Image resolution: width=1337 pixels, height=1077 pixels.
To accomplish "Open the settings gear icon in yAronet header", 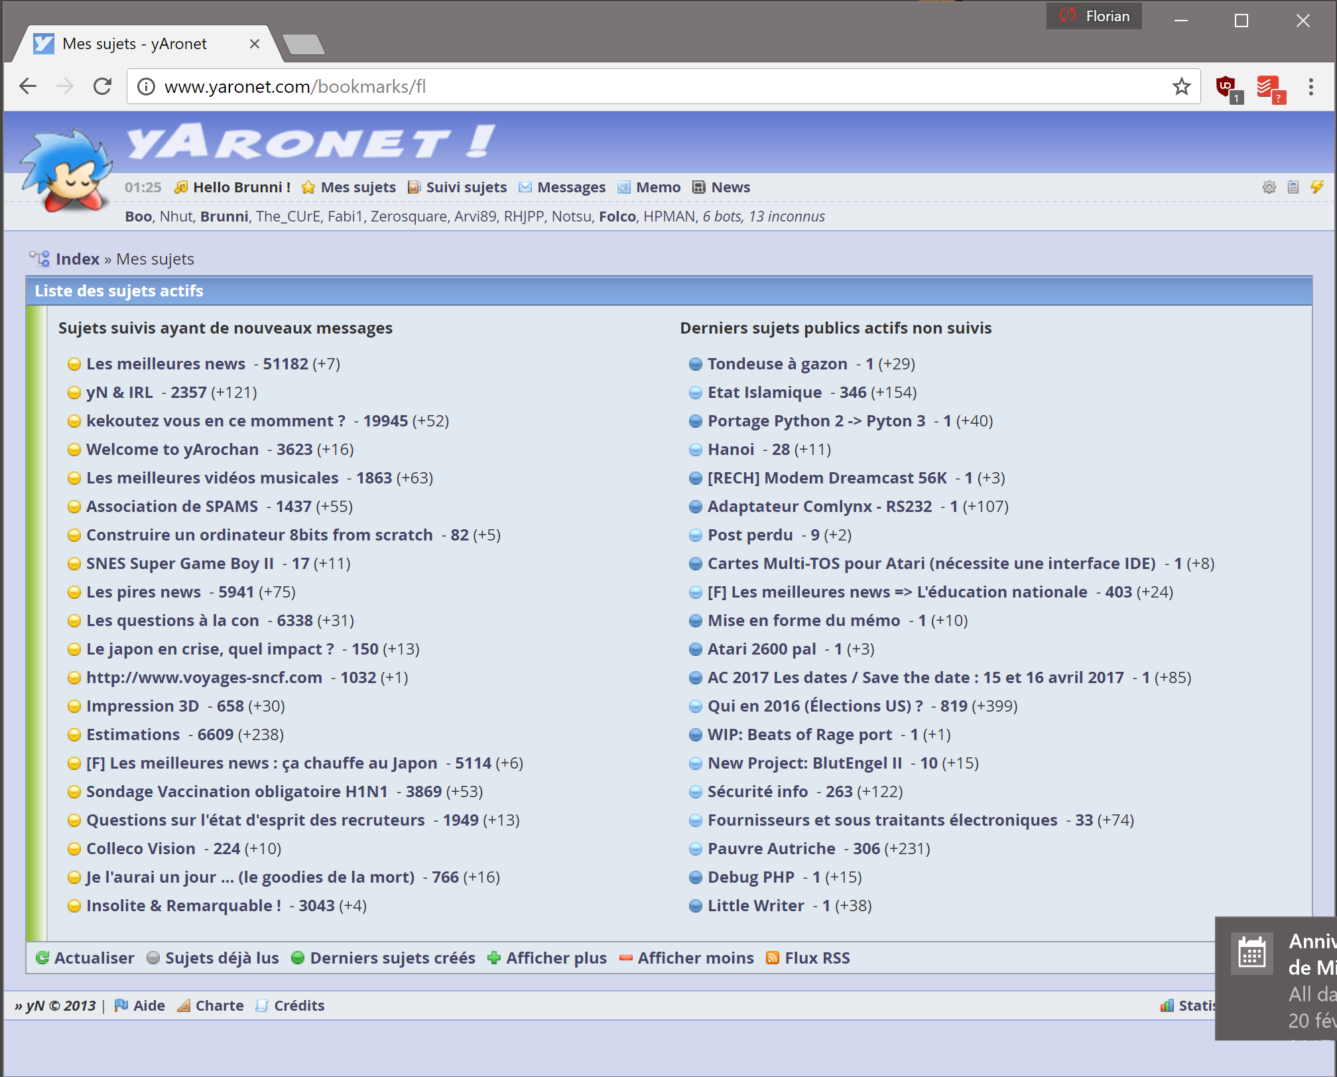I will (x=1269, y=187).
